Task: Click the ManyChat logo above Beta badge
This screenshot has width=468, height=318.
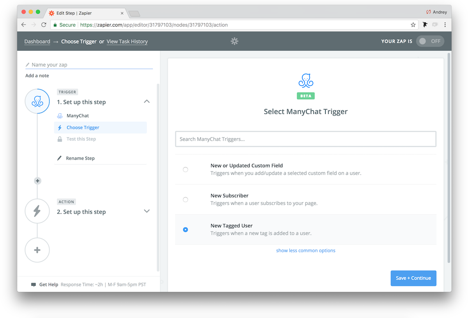Action: (x=306, y=80)
